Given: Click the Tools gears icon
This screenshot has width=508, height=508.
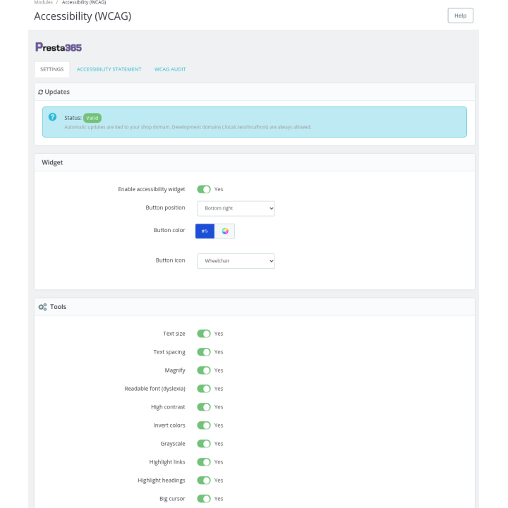Looking at the screenshot, I should pyautogui.click(x=42, y=307).
